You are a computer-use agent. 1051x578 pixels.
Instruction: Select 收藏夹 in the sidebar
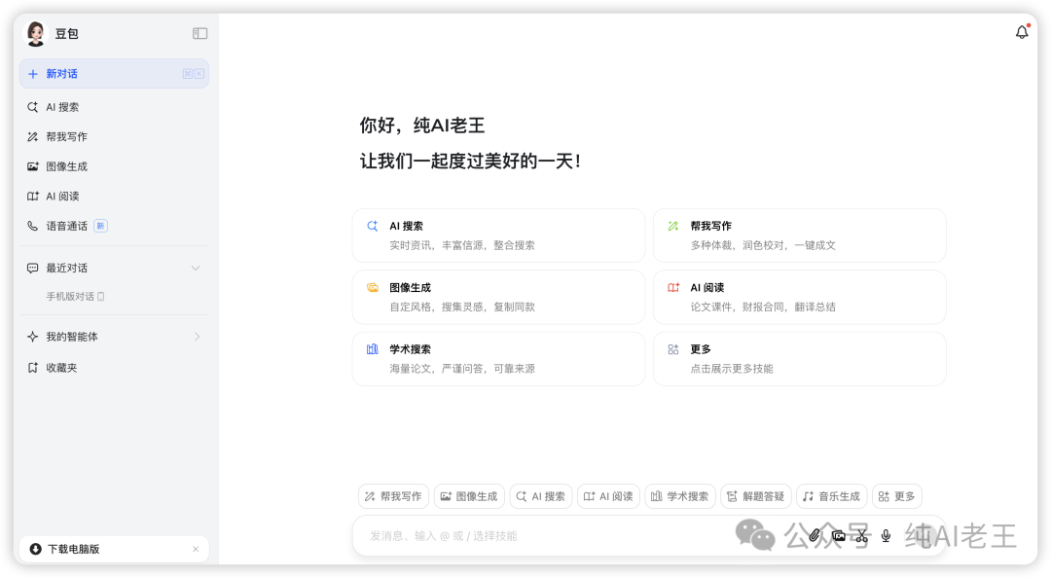pos(61,368)
